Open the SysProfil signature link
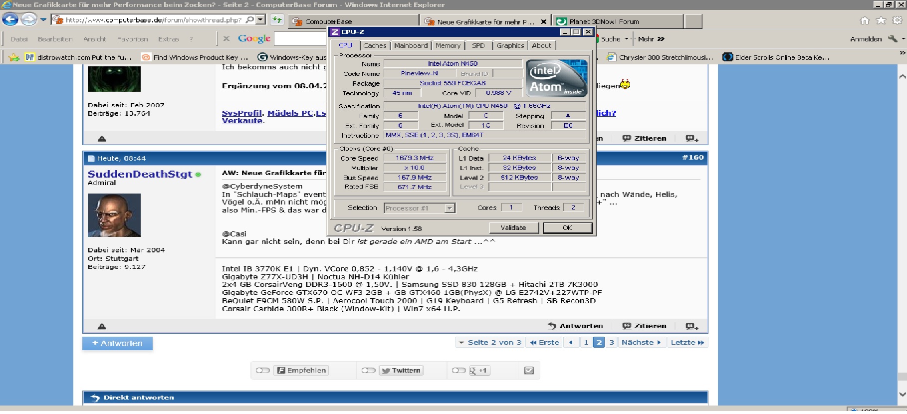Image resolution: width=907 pixels, height=414 pixels. (x=241, y=113)
